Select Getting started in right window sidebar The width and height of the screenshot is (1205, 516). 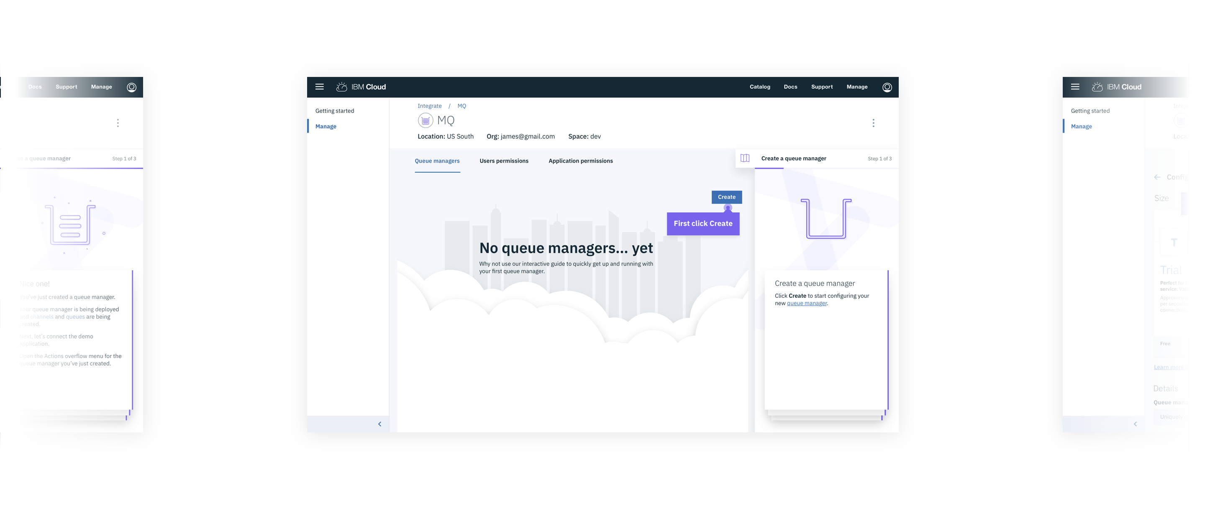coord(1090,111)
